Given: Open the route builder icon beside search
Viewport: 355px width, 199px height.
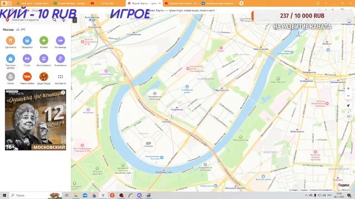Looking at the screenshot, I should [64, 20].
